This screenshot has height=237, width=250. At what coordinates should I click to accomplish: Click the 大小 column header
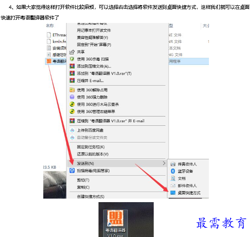pyautogui.click(x=206, y=26)
